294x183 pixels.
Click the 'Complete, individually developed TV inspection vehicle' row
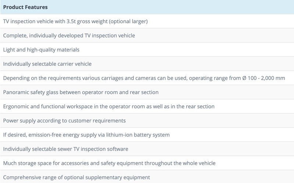(x=69, y=36)
